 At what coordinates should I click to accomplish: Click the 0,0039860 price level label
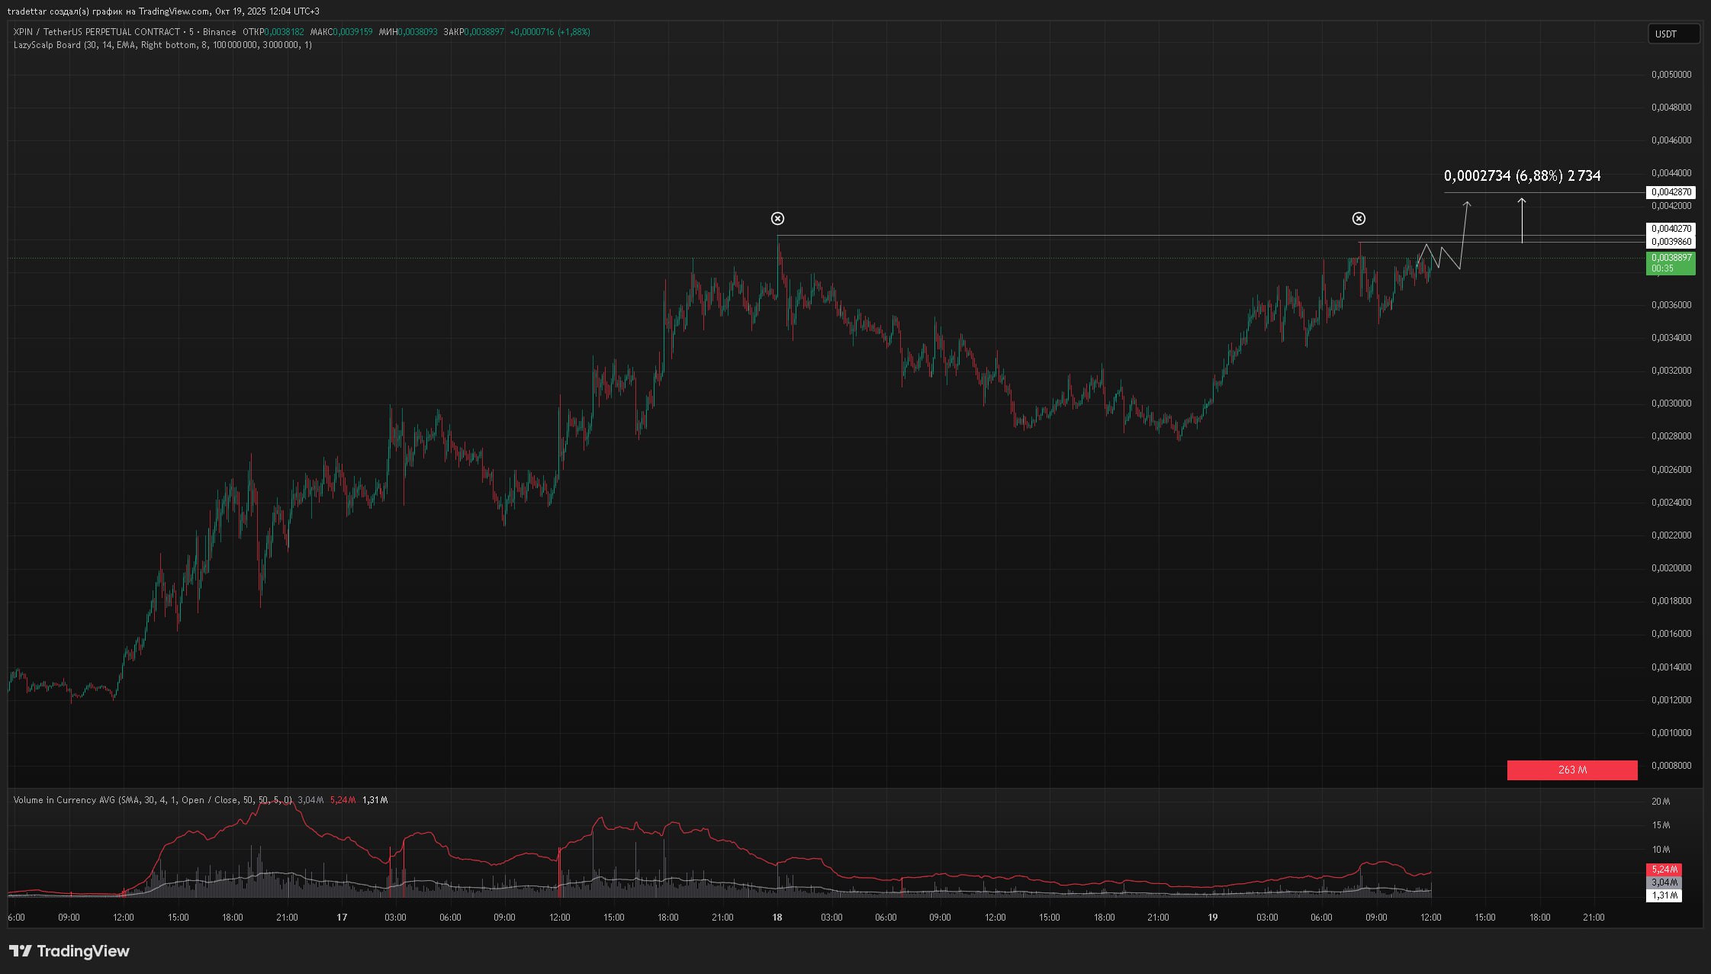click(x=1671, y=242)
